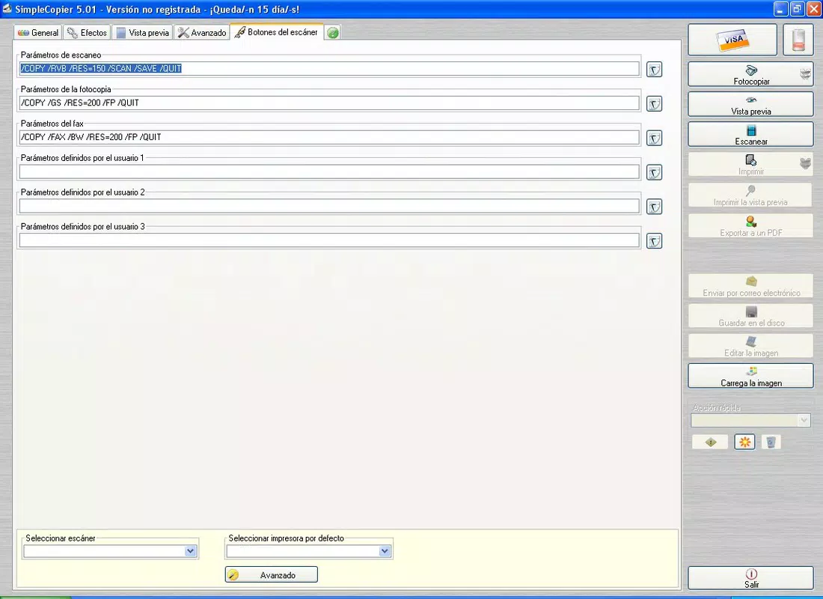Click the icon beside Parámetros de escaneo
Screen dimensions: 823x599
(x=654, y=70)
